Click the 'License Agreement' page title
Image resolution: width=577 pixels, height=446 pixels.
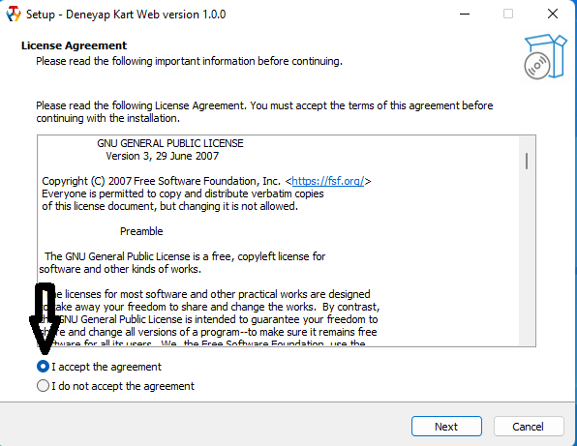(74, 45)
